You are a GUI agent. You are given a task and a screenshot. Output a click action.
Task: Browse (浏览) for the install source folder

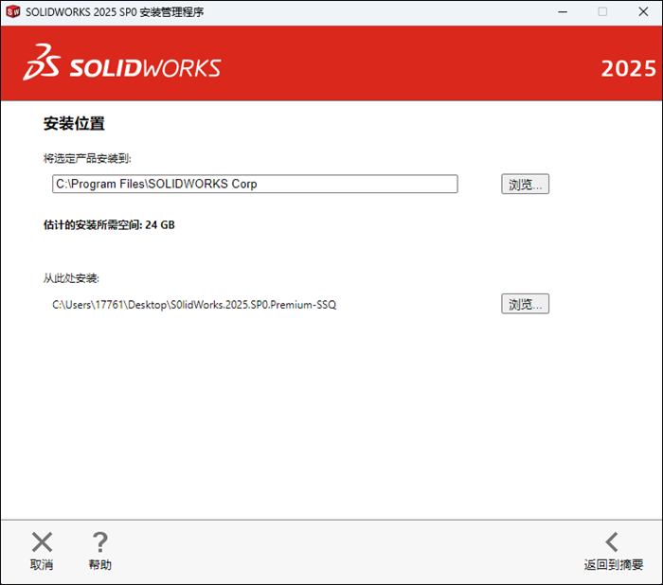[x=525, y=304]
